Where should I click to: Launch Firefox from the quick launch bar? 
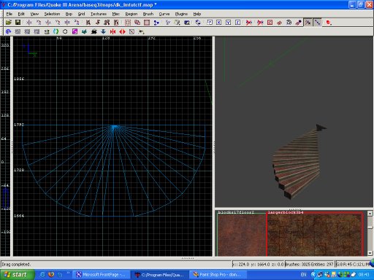51,275
